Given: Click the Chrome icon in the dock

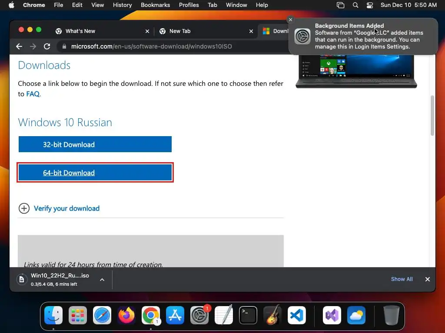Looking at the screenshot, I should (x=151, y=315).
